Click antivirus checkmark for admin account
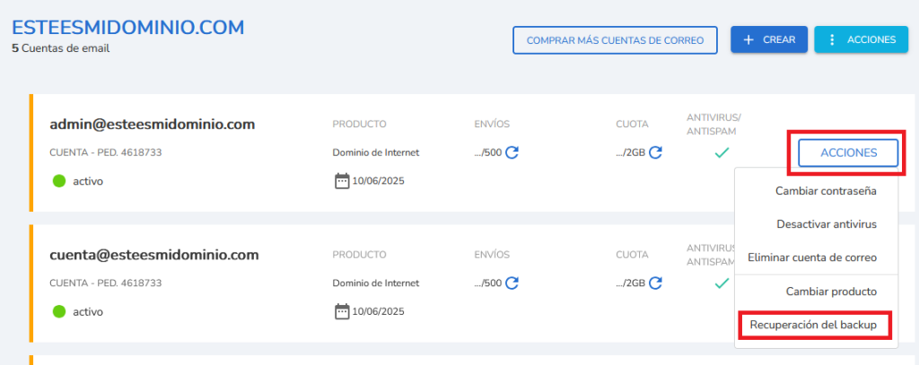Image resolution: width=919 pixels, height=365 pixels. click(x=722, y=153)
